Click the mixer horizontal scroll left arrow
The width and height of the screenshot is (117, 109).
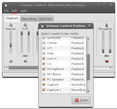(x=7, y=68)
